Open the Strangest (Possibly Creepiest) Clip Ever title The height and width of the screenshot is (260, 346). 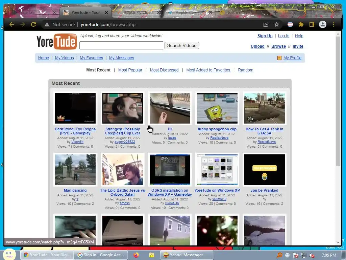(122, 131)
